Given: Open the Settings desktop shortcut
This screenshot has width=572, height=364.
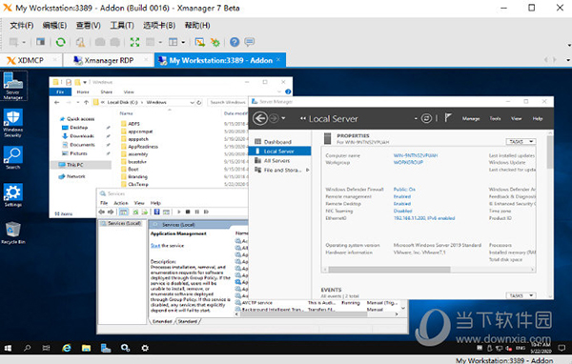Looking at the screenshot, I should point(12,195).
